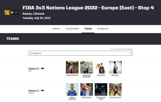This screenshot has height=102, width=161.
Task: Click Hendrik Eelmäe player photo
Action: 72,67
